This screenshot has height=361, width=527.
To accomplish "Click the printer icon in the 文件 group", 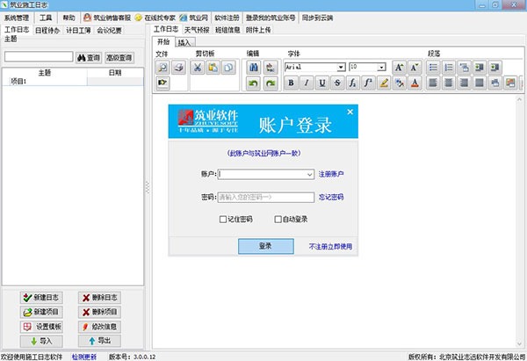I will click(178, 68).
